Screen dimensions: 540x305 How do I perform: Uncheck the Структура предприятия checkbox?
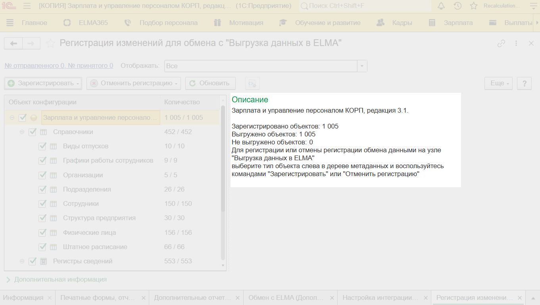click(x=42, y=218)
